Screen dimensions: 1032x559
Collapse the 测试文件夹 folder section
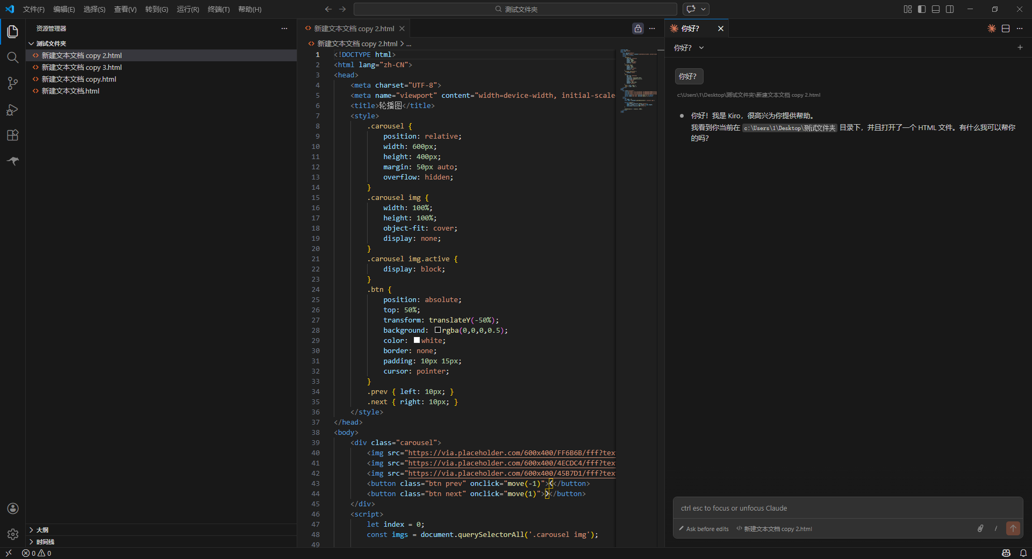pyautogui.click(x=161, y=44)
